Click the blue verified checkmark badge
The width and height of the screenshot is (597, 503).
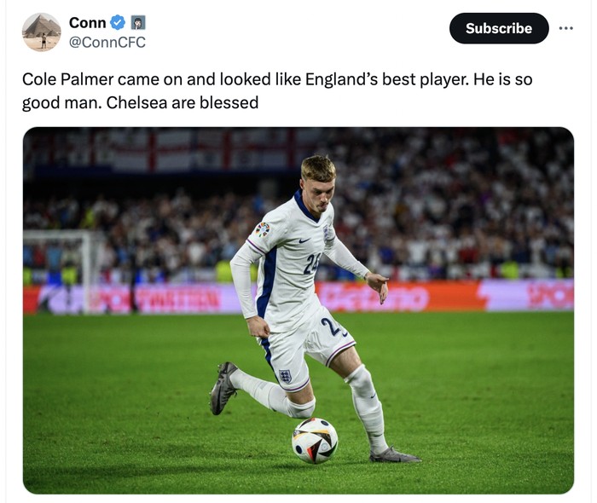tap(118, 23)
